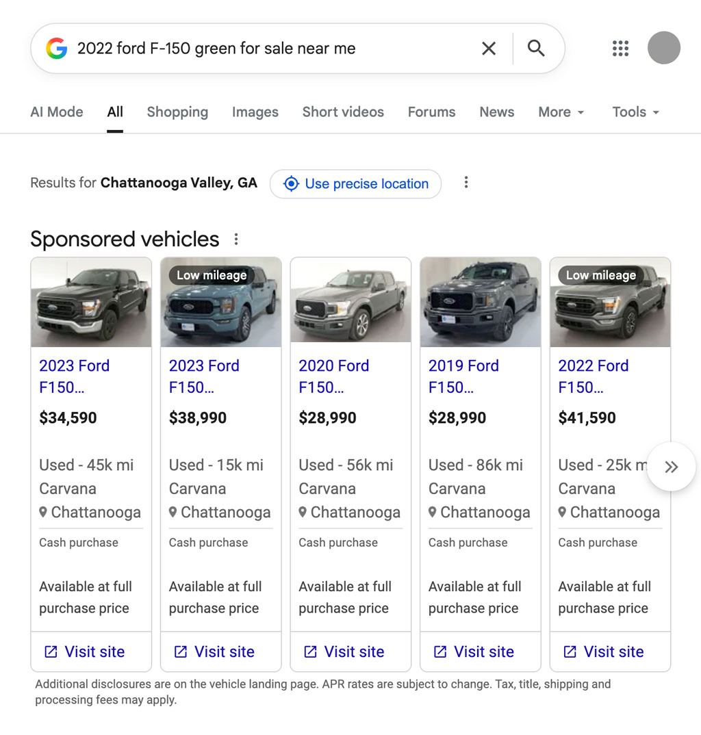Advance the carousel with the right chevron arrow
The width and height of the screenshot is (701, 735).
[672, 466]
